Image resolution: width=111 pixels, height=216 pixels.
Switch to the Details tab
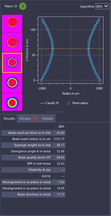[x=47, y=119]
